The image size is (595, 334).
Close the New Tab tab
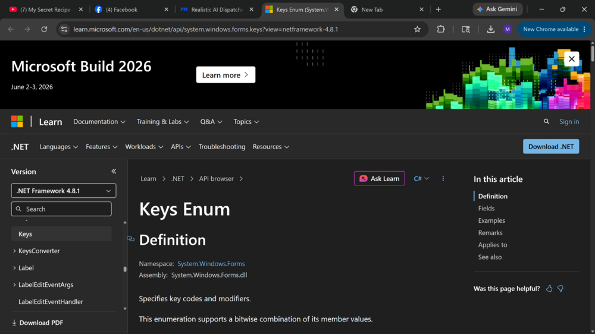[421, 10]
